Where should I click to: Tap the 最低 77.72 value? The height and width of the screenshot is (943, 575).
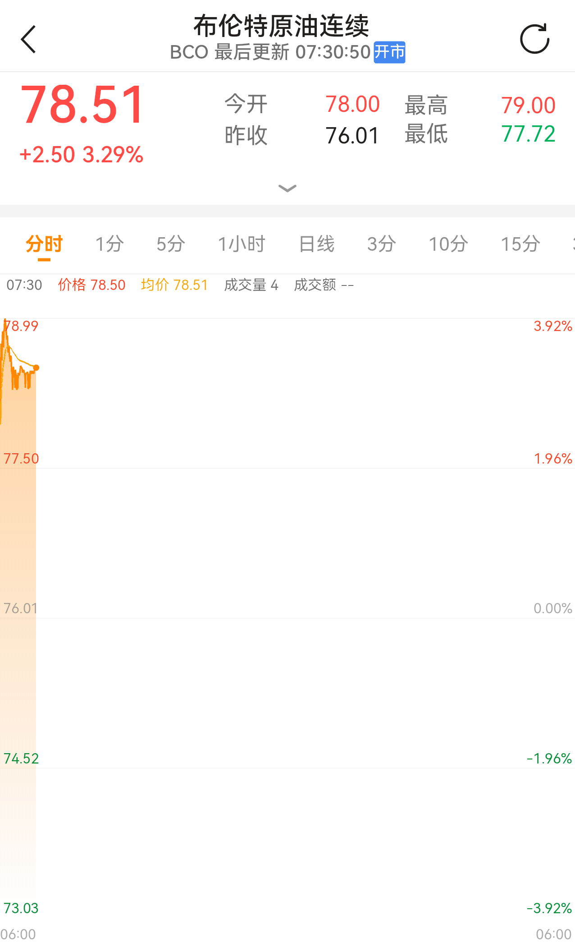click(x=528, y=134)
